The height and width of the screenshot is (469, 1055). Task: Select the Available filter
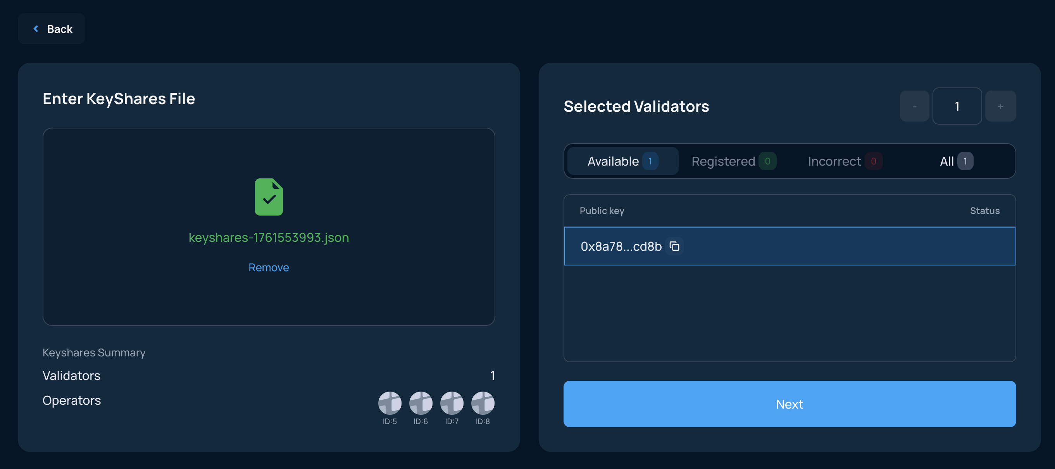tap(622, 161)
